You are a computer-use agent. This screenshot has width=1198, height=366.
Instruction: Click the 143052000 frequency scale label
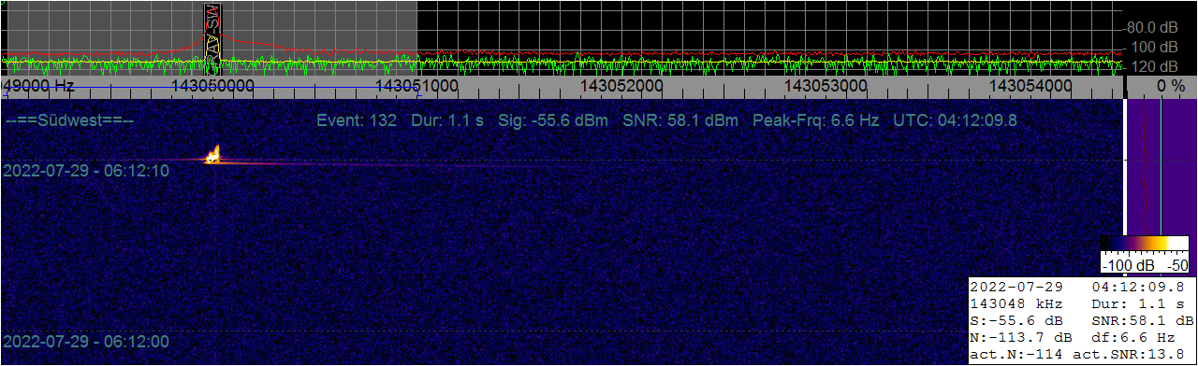pos(621,86)
